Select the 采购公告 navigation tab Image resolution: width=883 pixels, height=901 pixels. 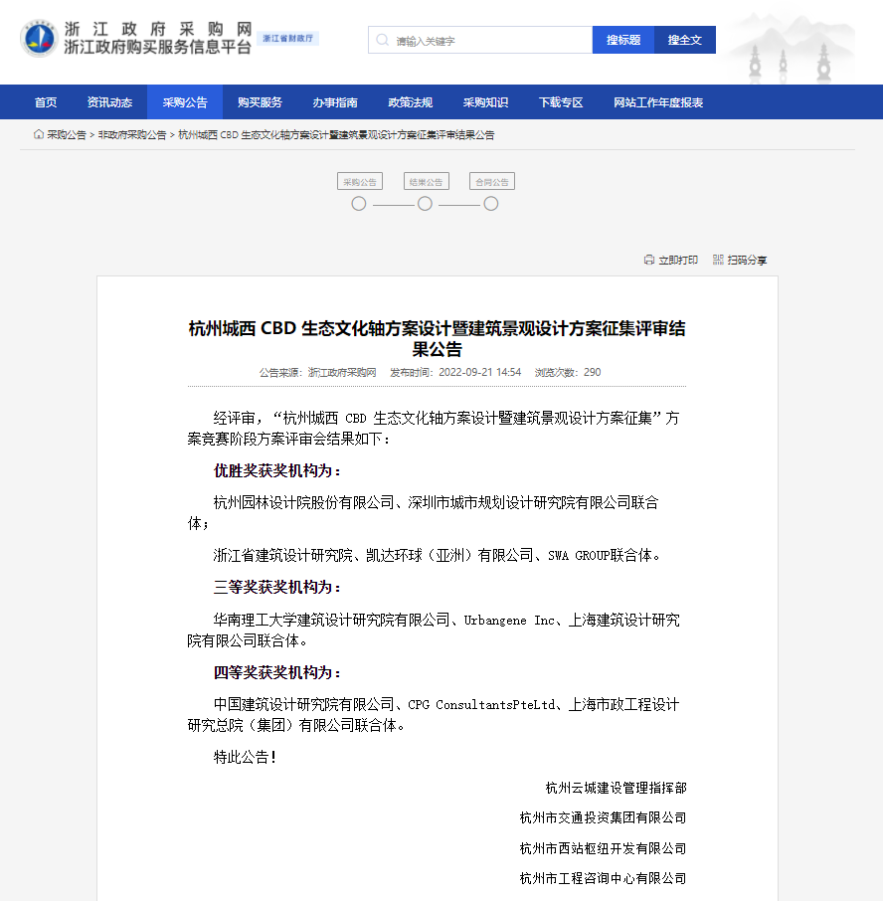coord(185,102)
